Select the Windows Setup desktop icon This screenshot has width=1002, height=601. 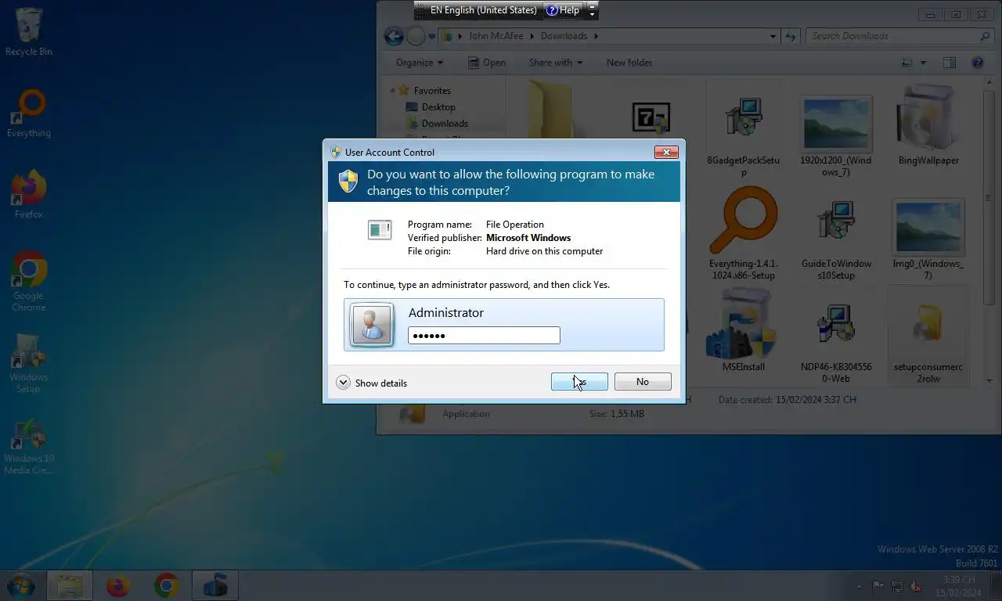tap(29, 364)
